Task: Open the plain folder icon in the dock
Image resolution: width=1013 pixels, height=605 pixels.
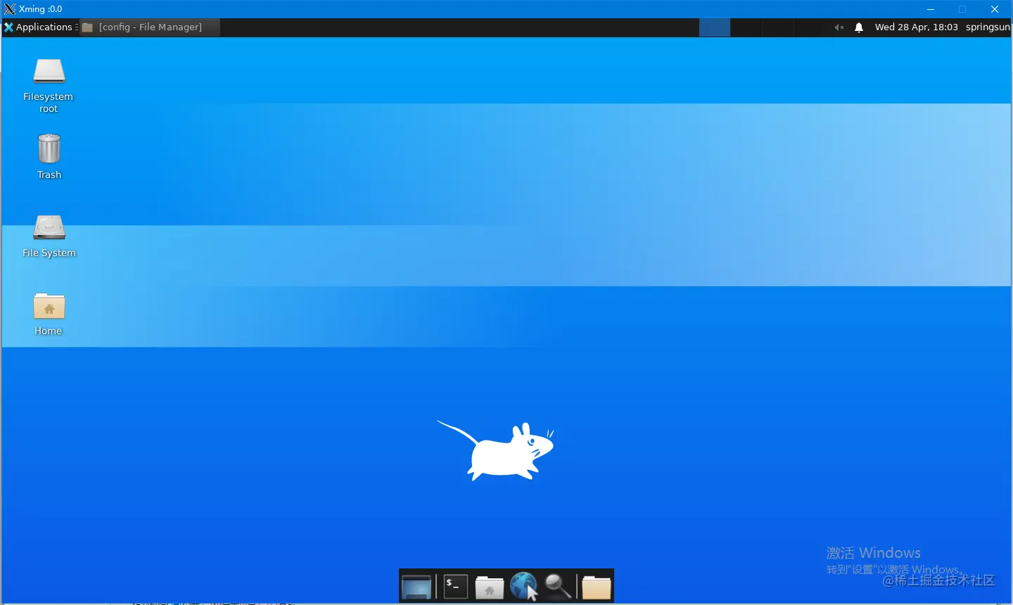Action: [x=597, y=587]
